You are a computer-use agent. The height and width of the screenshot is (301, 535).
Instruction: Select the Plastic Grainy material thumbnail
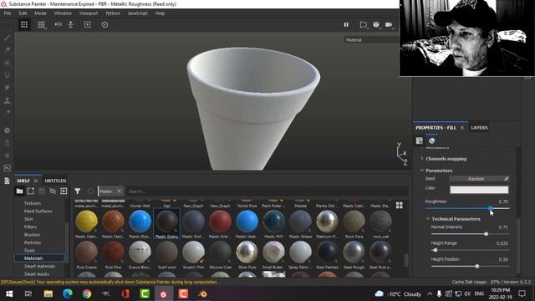[167, 224]
